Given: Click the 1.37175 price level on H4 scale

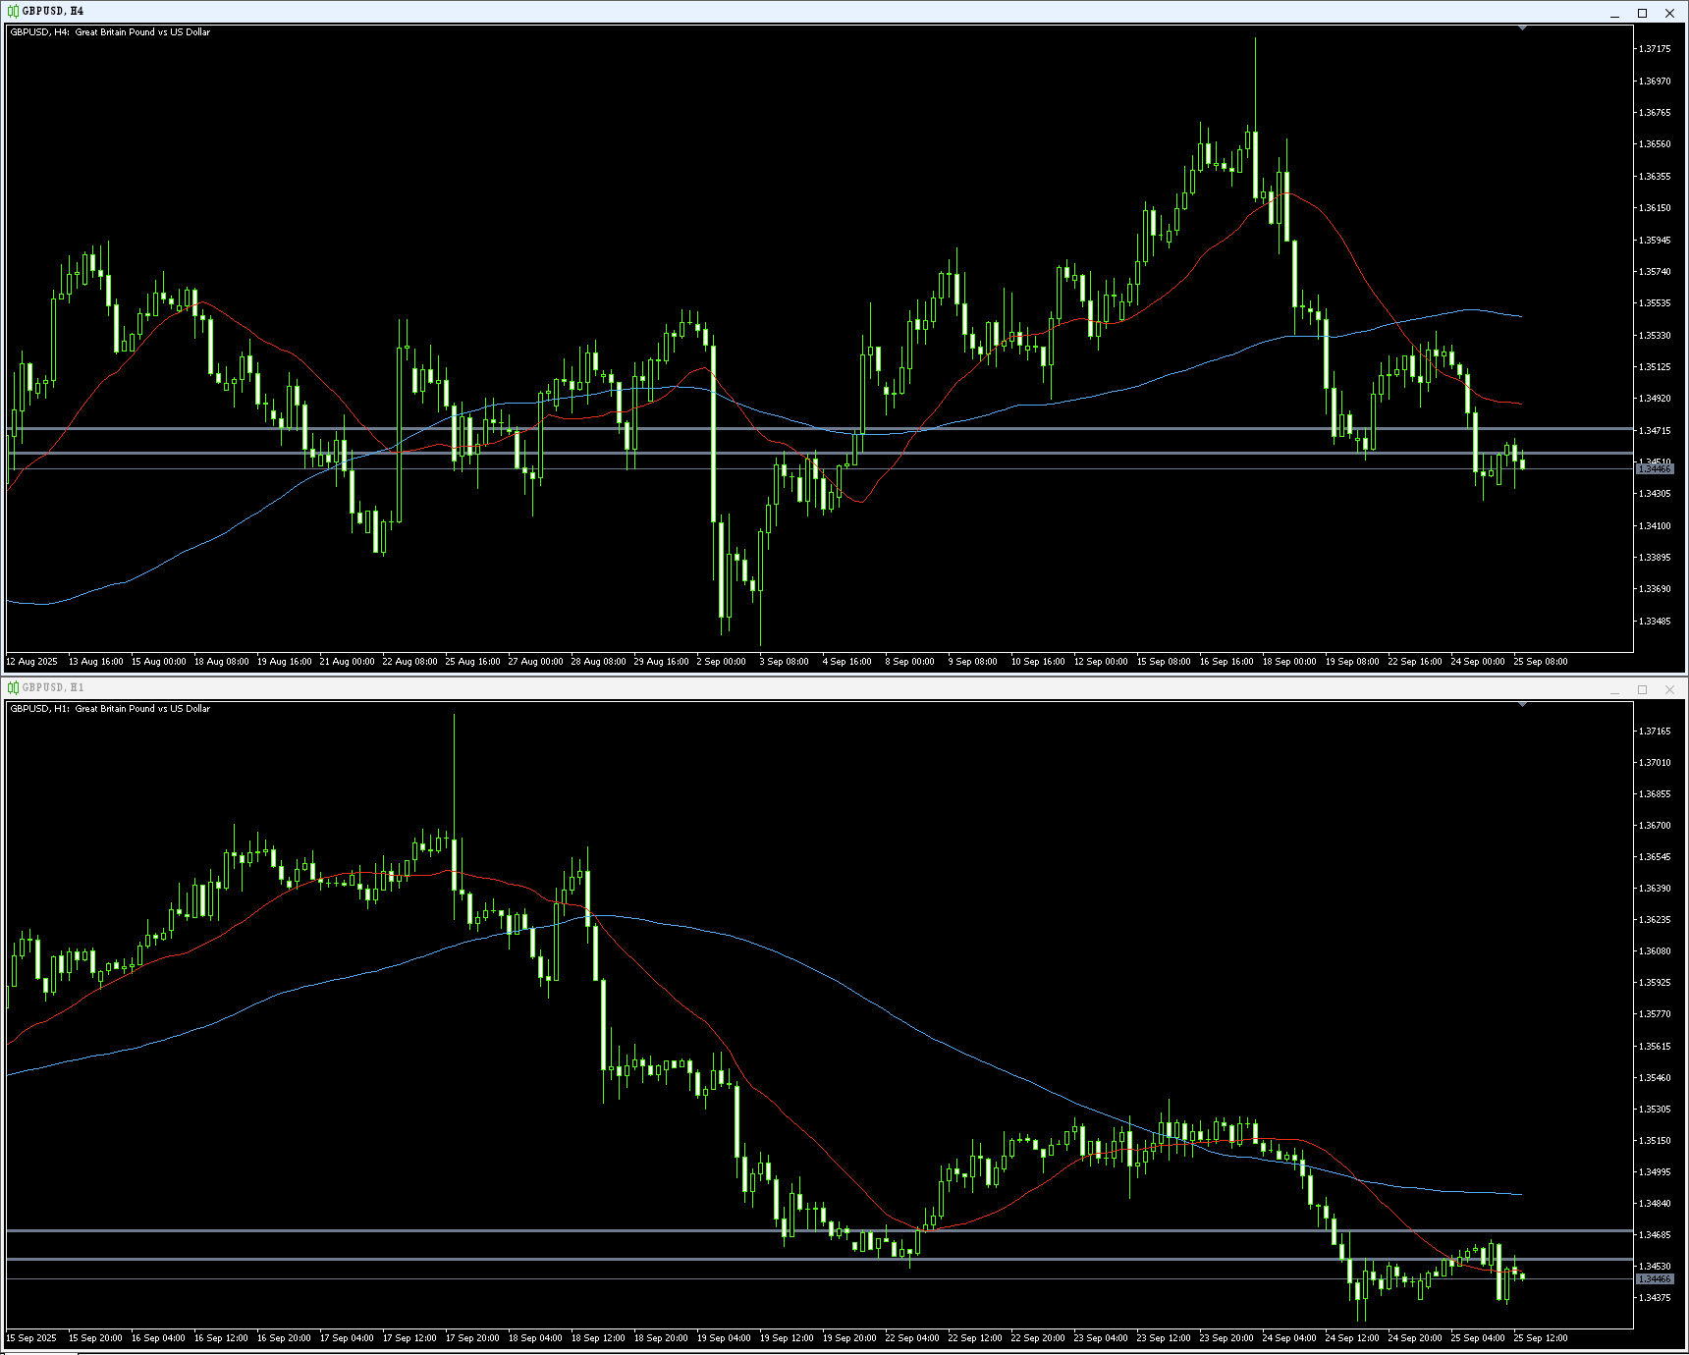Looking at the screenshot, I should pos(1655,49).
